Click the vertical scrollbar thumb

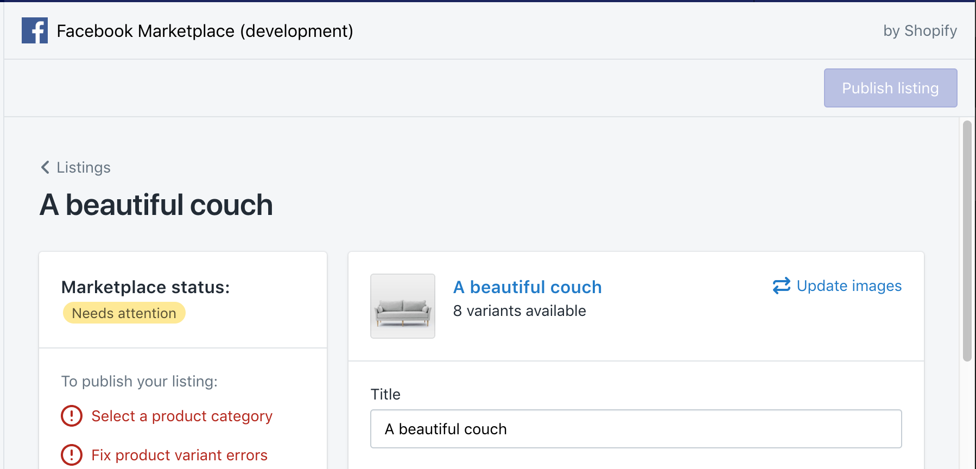pyautogui.click(x=967, y=241)
